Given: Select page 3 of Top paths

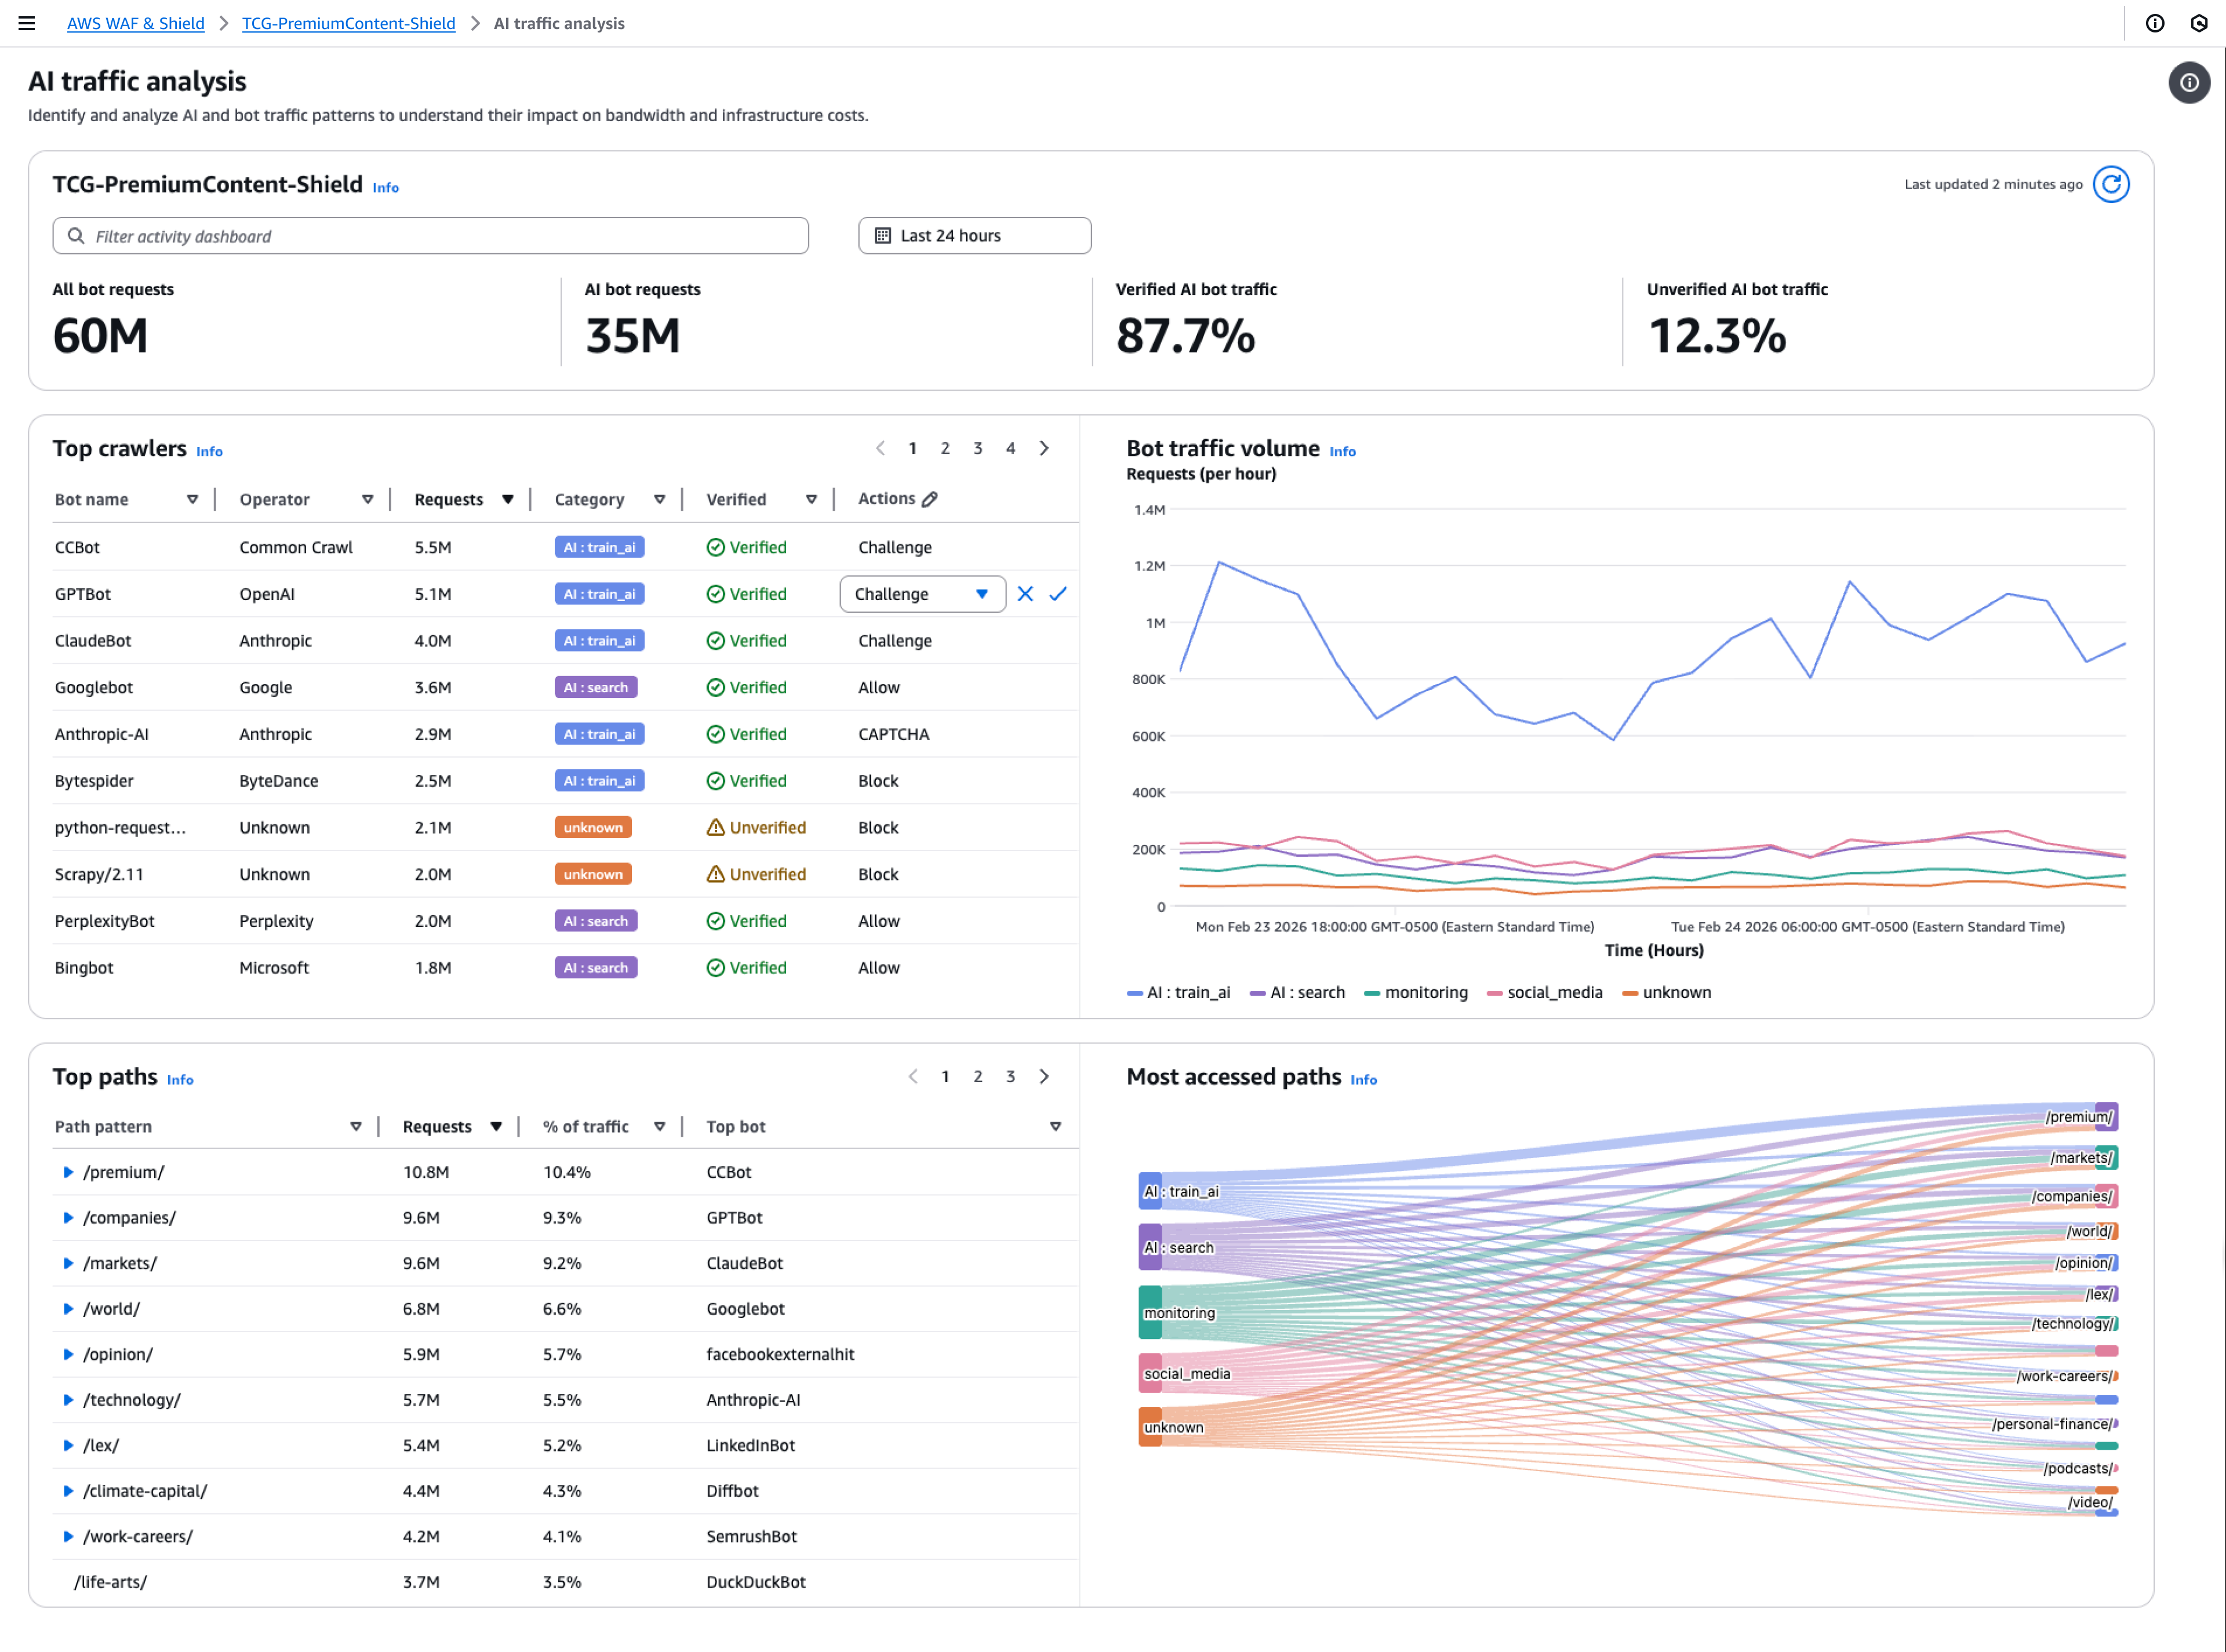Looking at the screenshot, I should click(1010, 1076).
